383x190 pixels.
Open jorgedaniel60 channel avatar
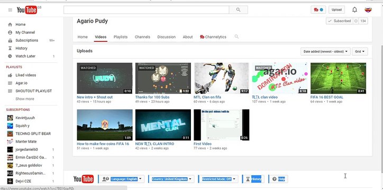[10, 149]
